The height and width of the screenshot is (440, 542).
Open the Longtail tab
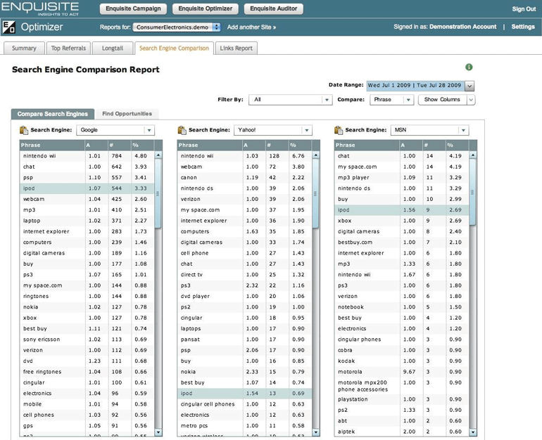[x=113, y=48]
